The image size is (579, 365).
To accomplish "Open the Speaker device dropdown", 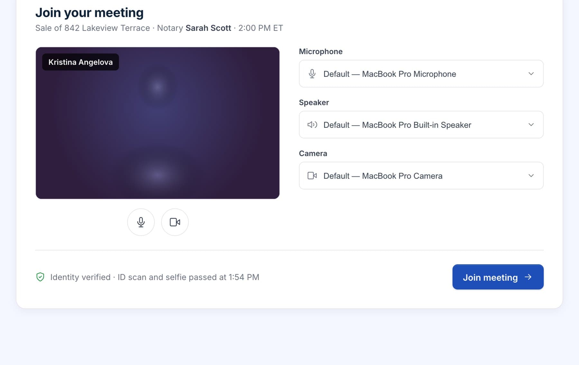I will coord(421,125).
